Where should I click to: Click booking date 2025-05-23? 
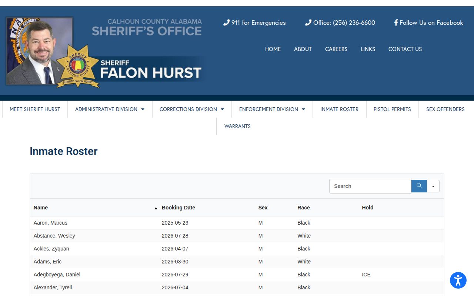pos(175,223)
